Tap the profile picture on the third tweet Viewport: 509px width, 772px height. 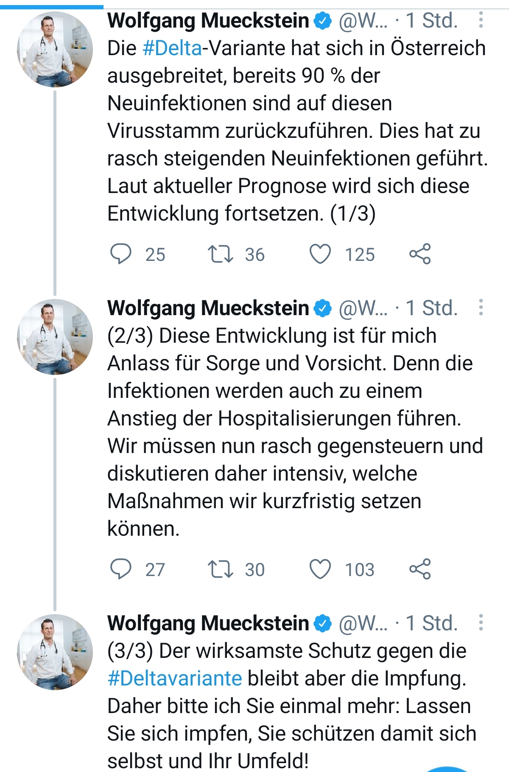coord(55,652)
